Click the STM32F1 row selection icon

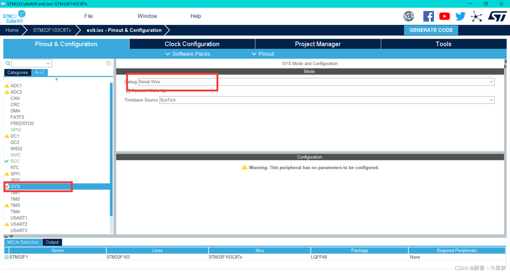(6, 257)
